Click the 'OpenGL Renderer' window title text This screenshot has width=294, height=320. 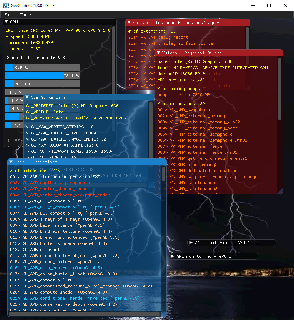(49, 97)
